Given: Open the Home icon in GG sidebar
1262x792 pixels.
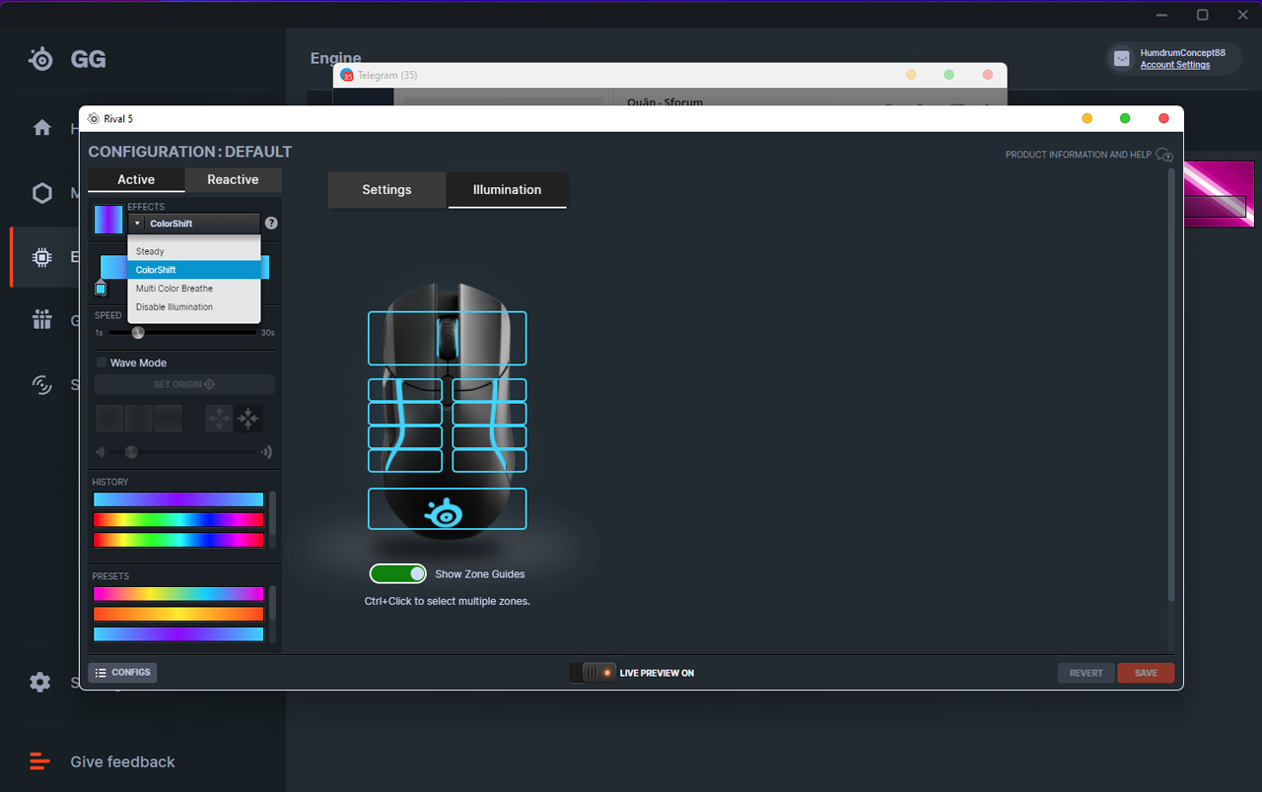Looking at the screenshot, I should pyautogui.click(x=42, y=128).
